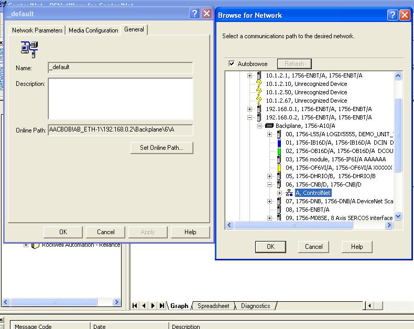Click the slot 05 1756-DHRIO/B module icon

pyautogui.click(x=279, y=176)
